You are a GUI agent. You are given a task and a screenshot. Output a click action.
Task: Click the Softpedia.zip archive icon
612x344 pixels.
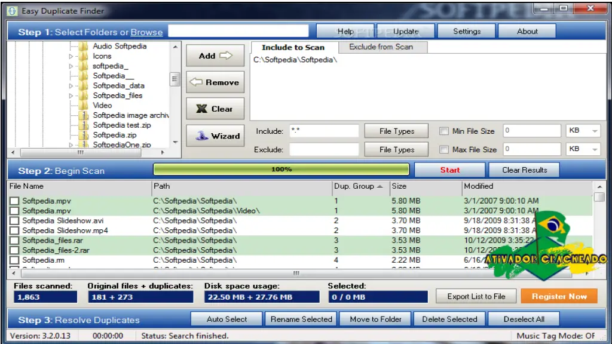point(83,135)
